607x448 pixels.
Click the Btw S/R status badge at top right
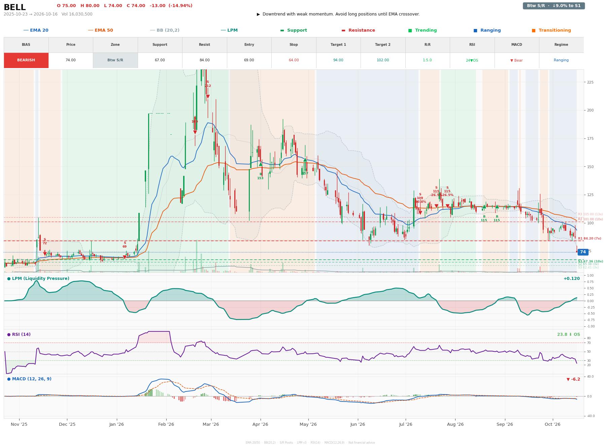pyautogui.click(x=554, y=6)
